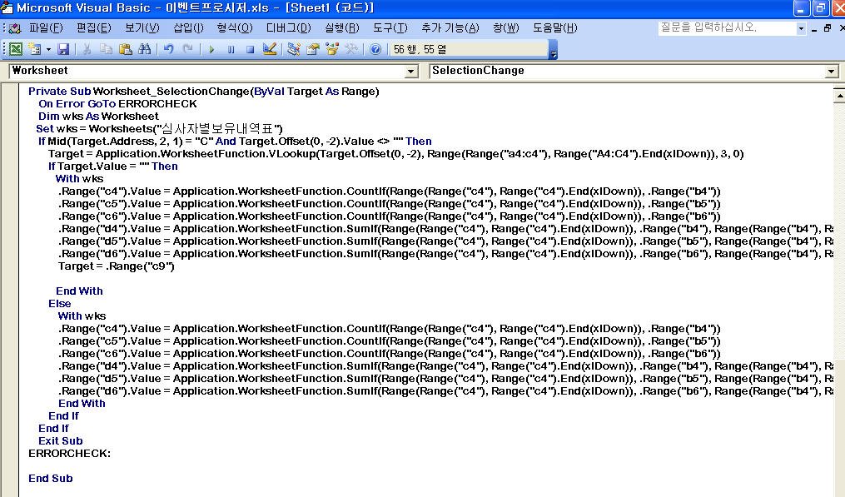
Task: Open the 형식(O) menu
Action: 235,28
